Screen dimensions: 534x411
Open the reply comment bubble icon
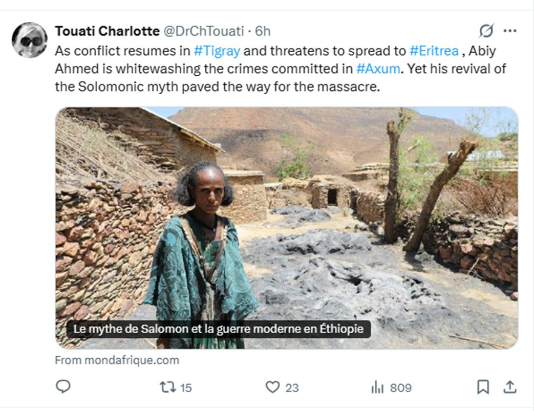[x=62, y=387]
